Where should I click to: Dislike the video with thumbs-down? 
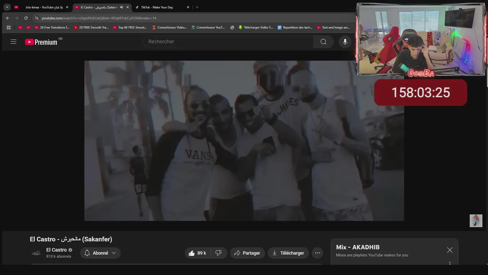click(218, 253)
